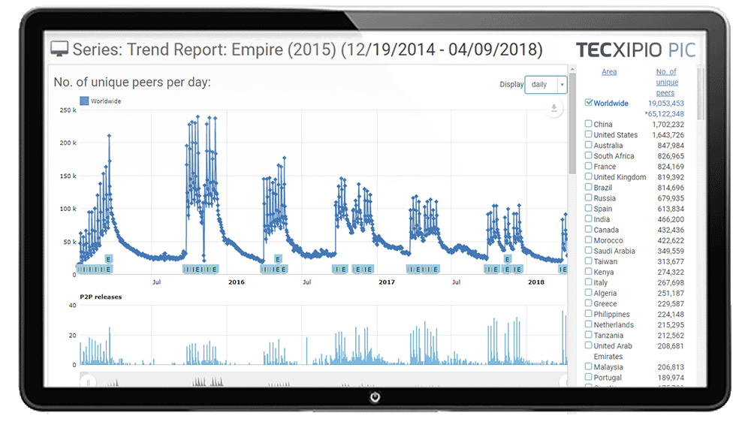Select the Canada checkbox
The height and width of the screenshot is (428, 751).
589,229
